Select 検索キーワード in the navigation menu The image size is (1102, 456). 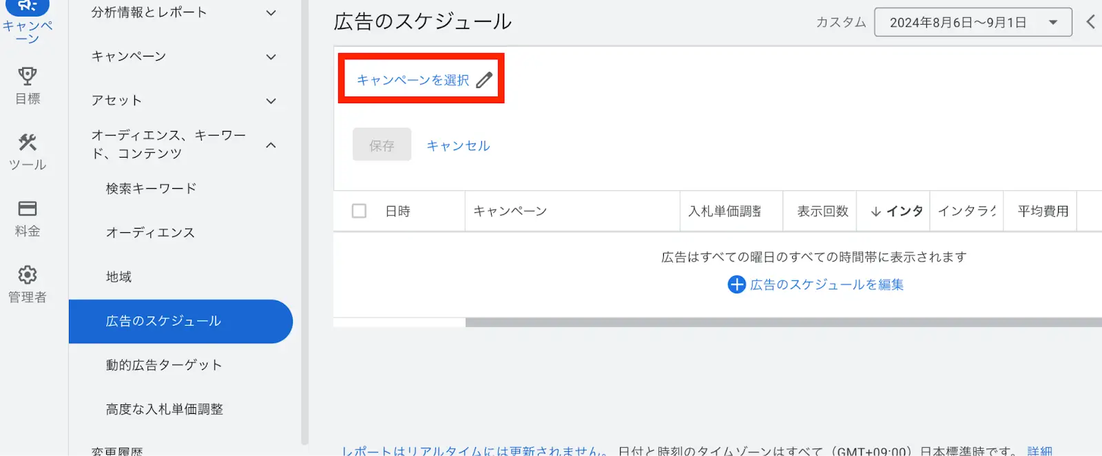pos(152,187)
